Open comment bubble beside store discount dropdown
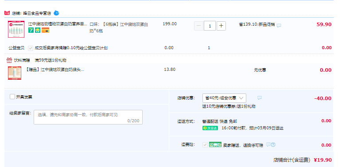 pos(260,98)
